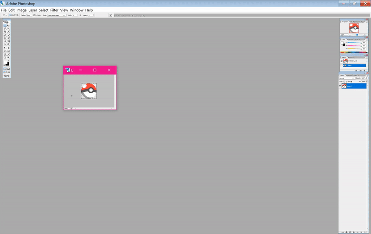Click the Navigator zoom slider
The image size is (371, 234).
[357, 34]
